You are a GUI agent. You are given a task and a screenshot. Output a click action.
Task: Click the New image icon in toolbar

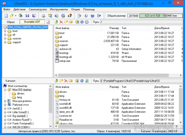click(6, 16)
